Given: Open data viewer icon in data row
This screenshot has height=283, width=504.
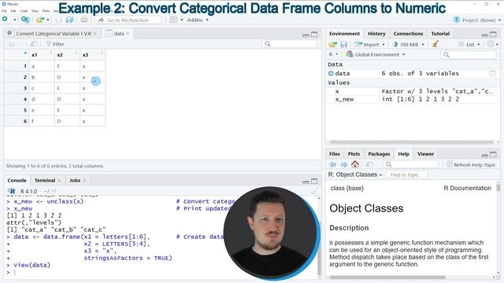Looking at the screenshot, I should (x=492, y=73).
